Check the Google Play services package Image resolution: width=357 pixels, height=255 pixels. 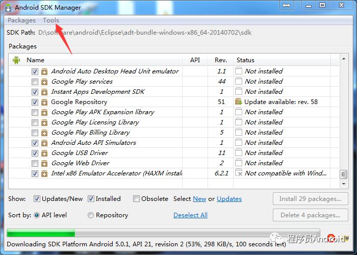[x=35, y=82]
